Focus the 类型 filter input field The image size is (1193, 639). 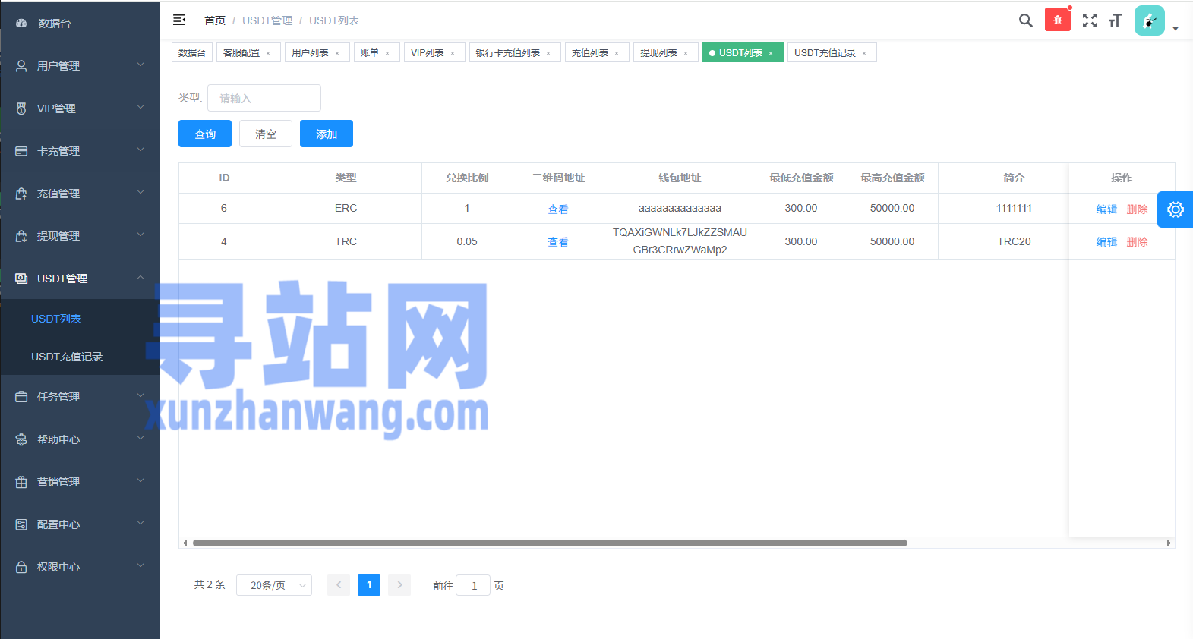point(264,98)
